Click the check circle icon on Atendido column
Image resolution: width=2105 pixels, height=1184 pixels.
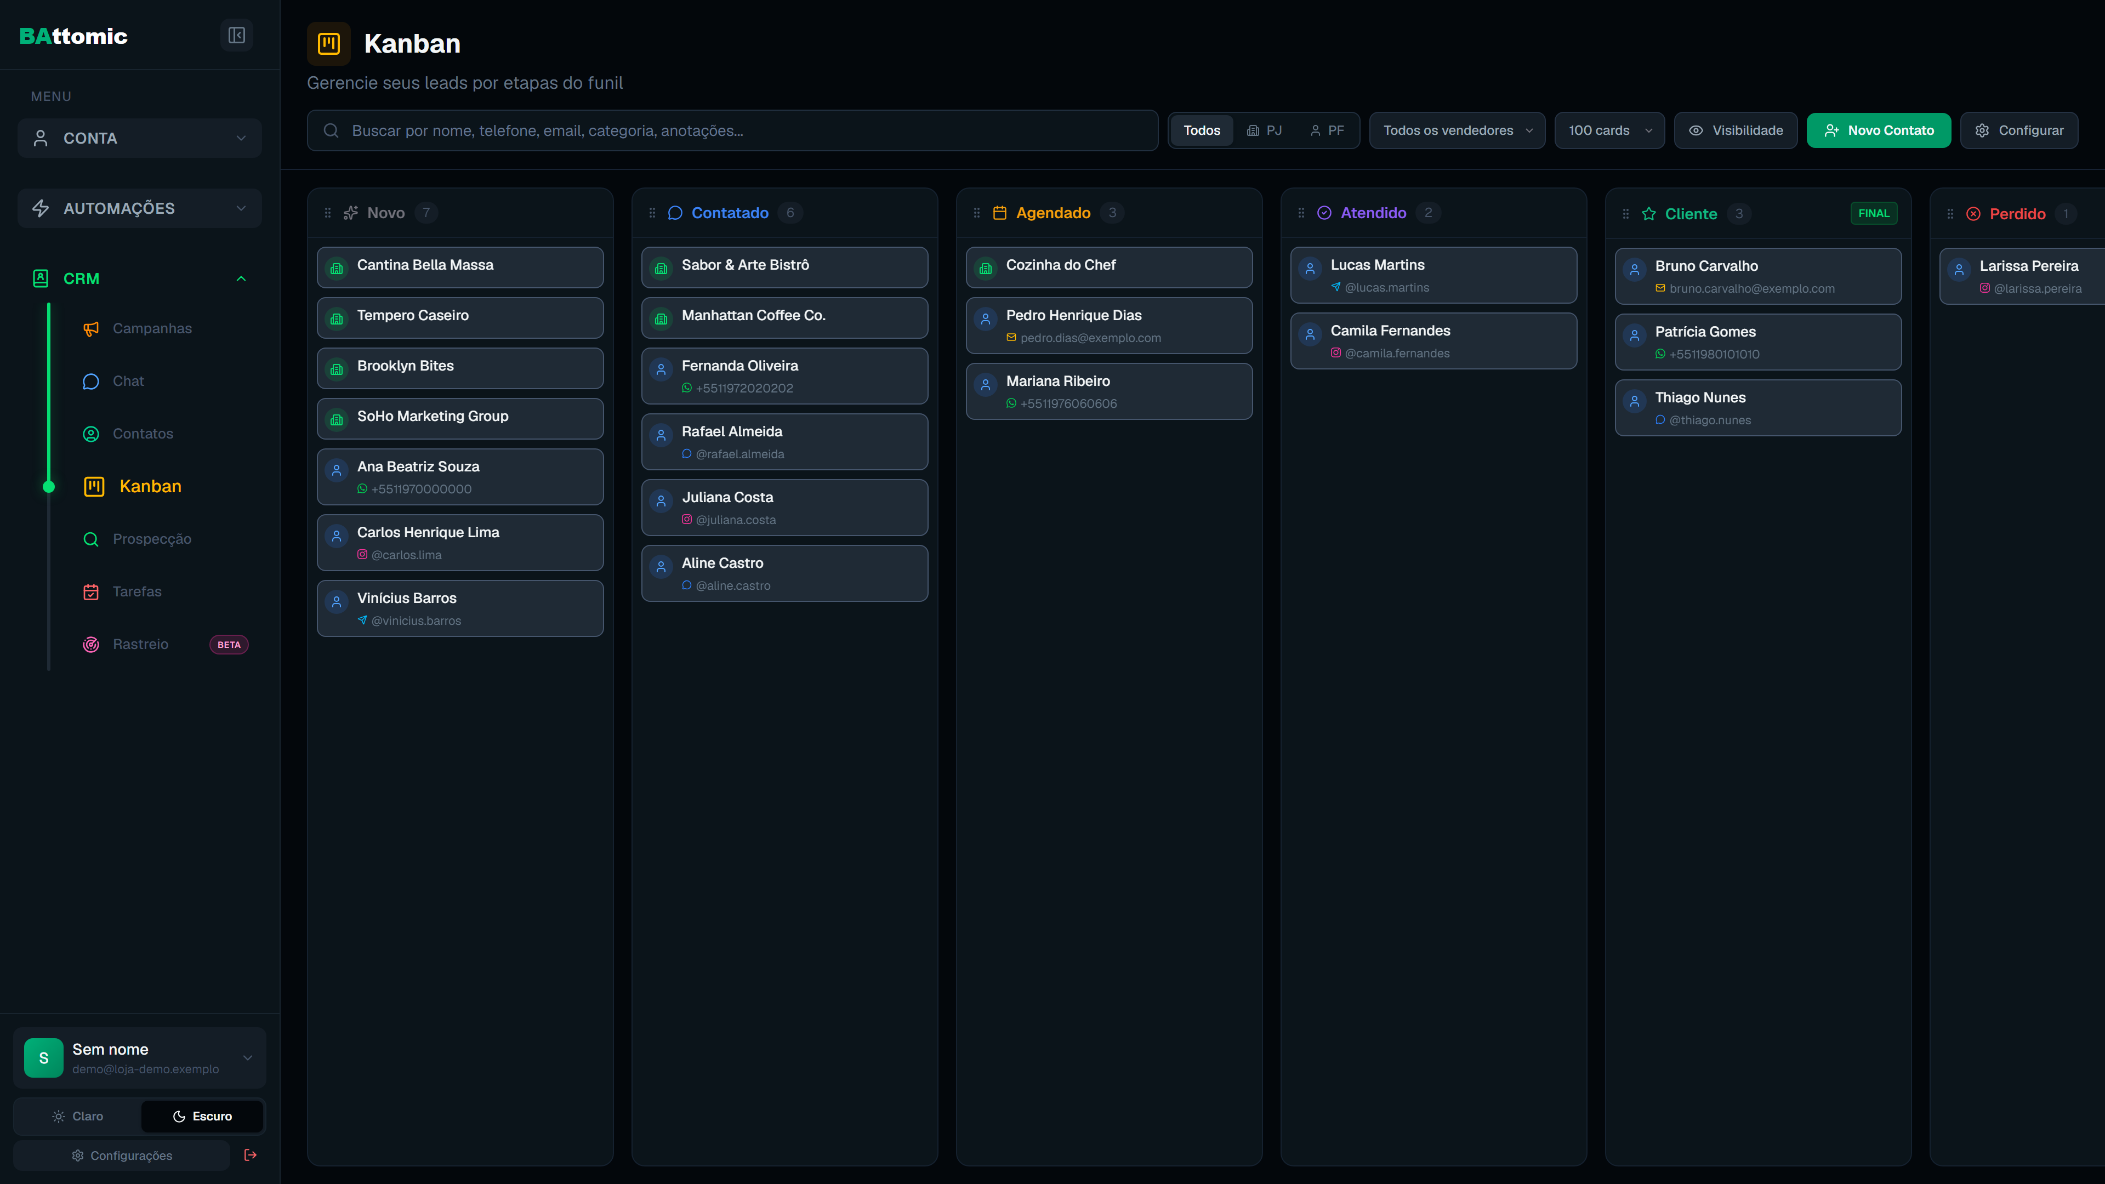[x=1324, y=213]
